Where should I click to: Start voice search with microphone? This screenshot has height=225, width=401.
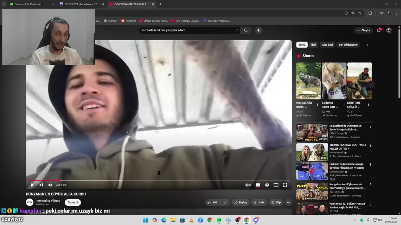point(258,30)
